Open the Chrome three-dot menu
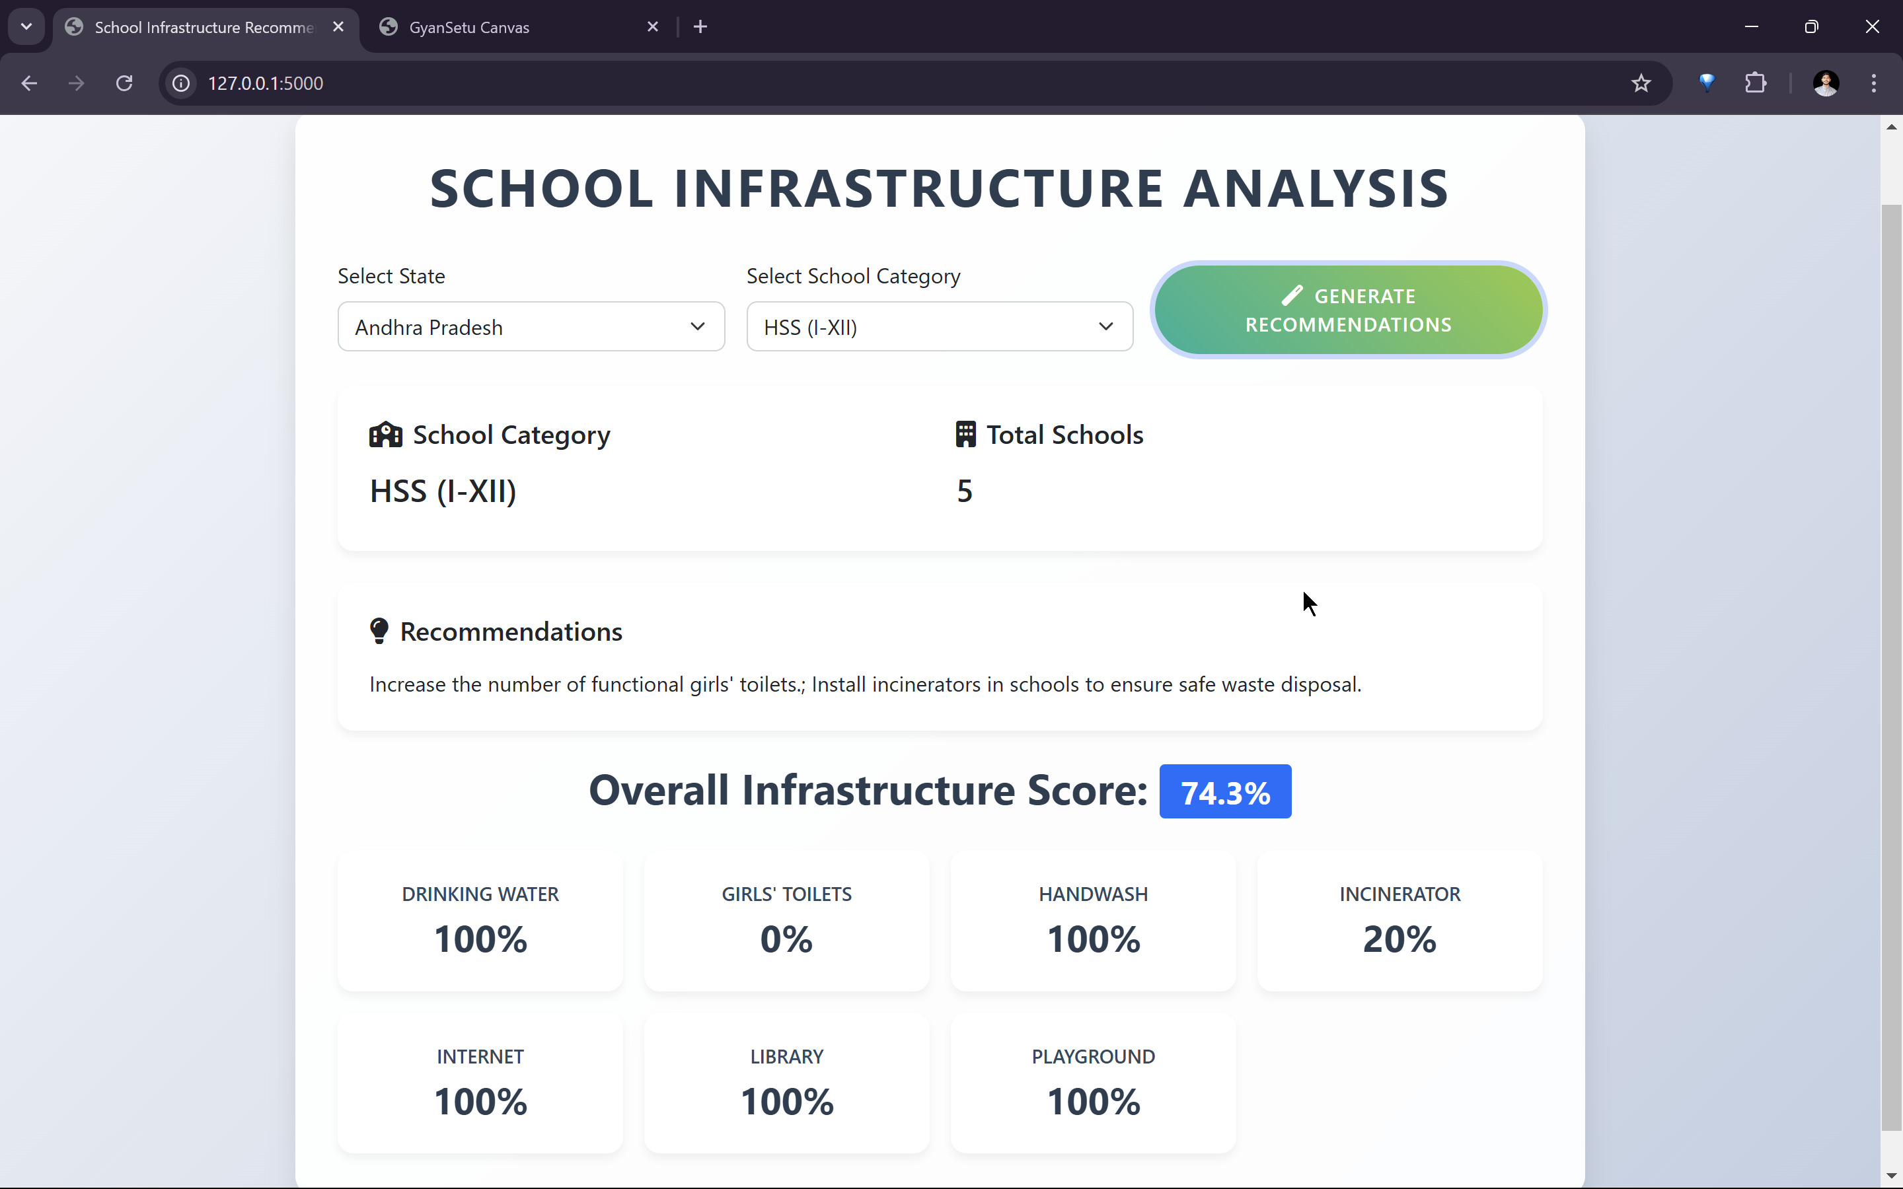1903x1189 pixels. click(1873, 83)
